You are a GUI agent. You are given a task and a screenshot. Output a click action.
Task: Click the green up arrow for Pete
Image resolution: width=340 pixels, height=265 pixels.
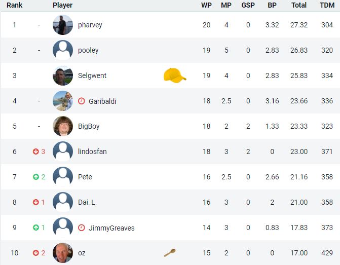(x=36, y=177)
